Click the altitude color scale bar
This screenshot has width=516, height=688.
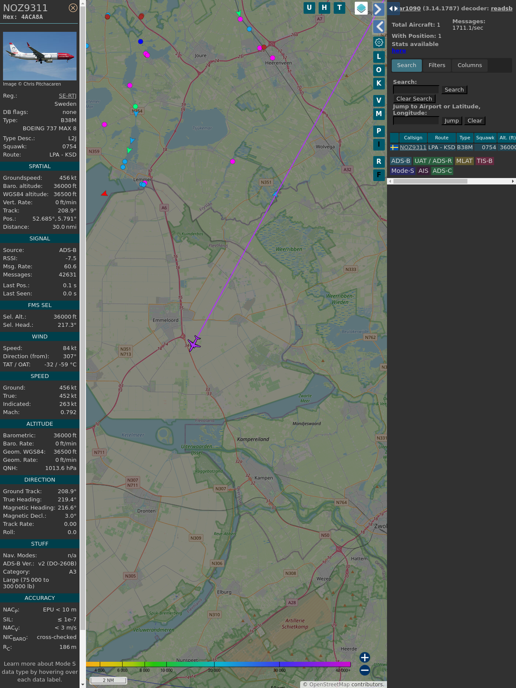[218, 664]
